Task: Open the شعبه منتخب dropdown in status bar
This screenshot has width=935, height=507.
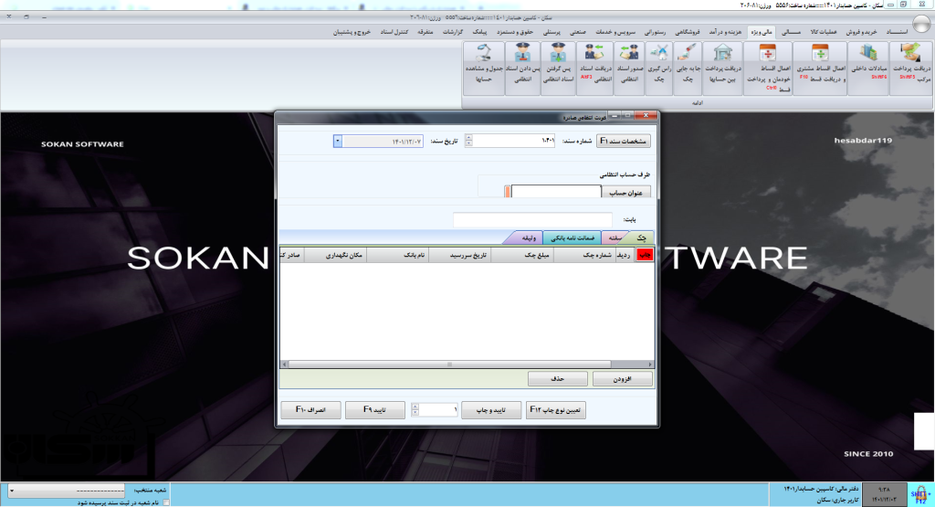Action: point(11,491)
